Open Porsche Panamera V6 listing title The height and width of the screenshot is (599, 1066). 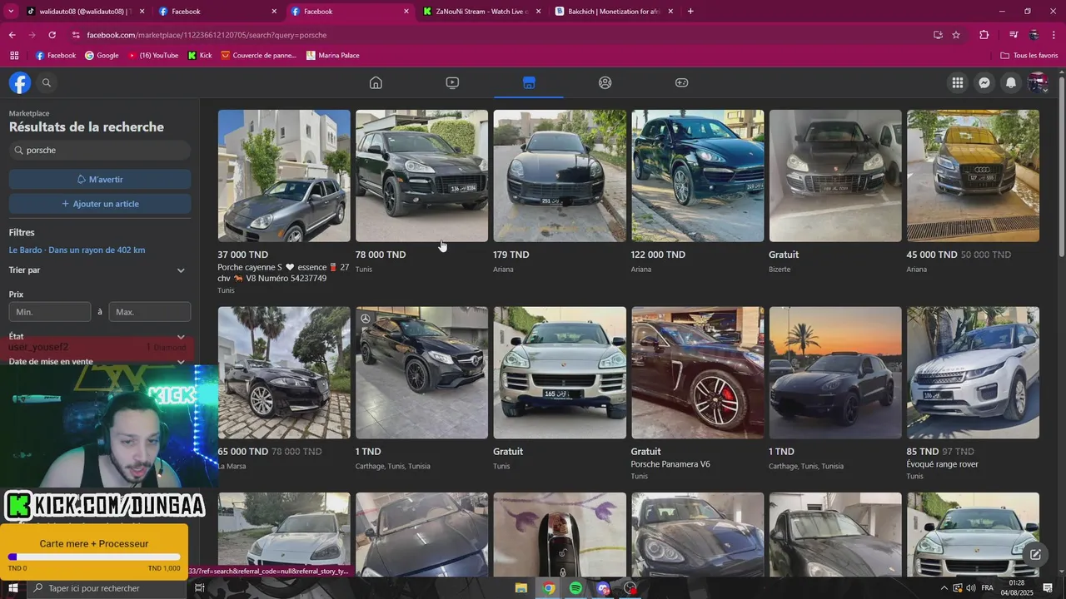670,464
